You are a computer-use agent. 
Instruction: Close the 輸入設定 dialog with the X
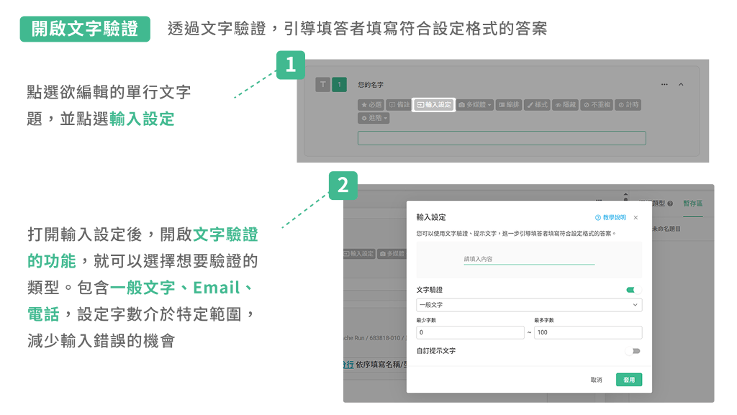click(636, 217)
